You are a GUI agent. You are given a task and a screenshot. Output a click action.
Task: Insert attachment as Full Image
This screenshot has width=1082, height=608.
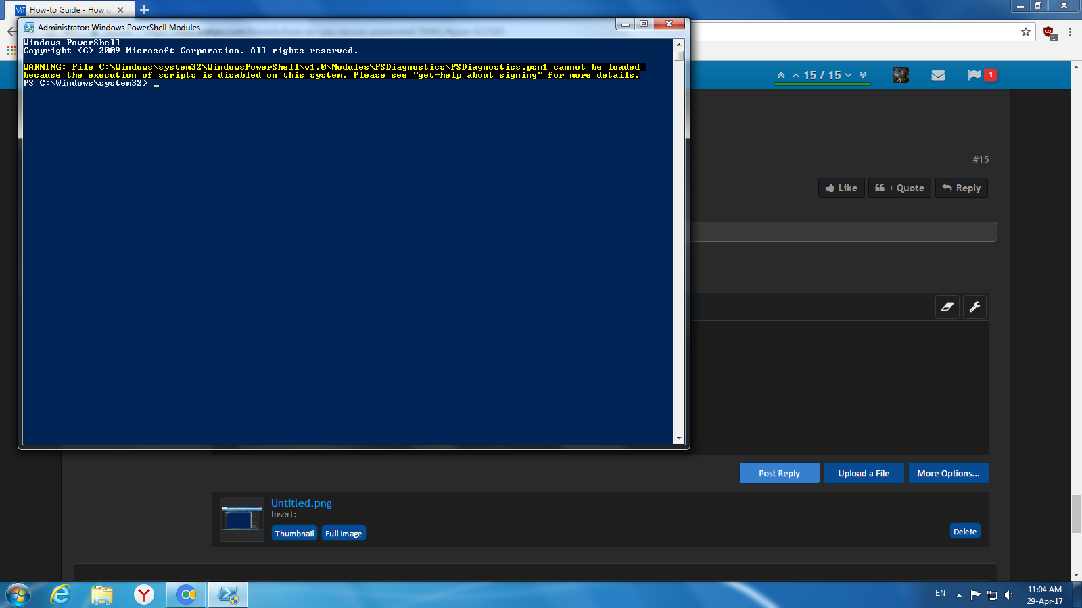tap(344, 533)
